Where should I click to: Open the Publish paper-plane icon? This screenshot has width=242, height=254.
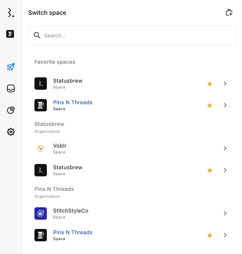[11, 67]
